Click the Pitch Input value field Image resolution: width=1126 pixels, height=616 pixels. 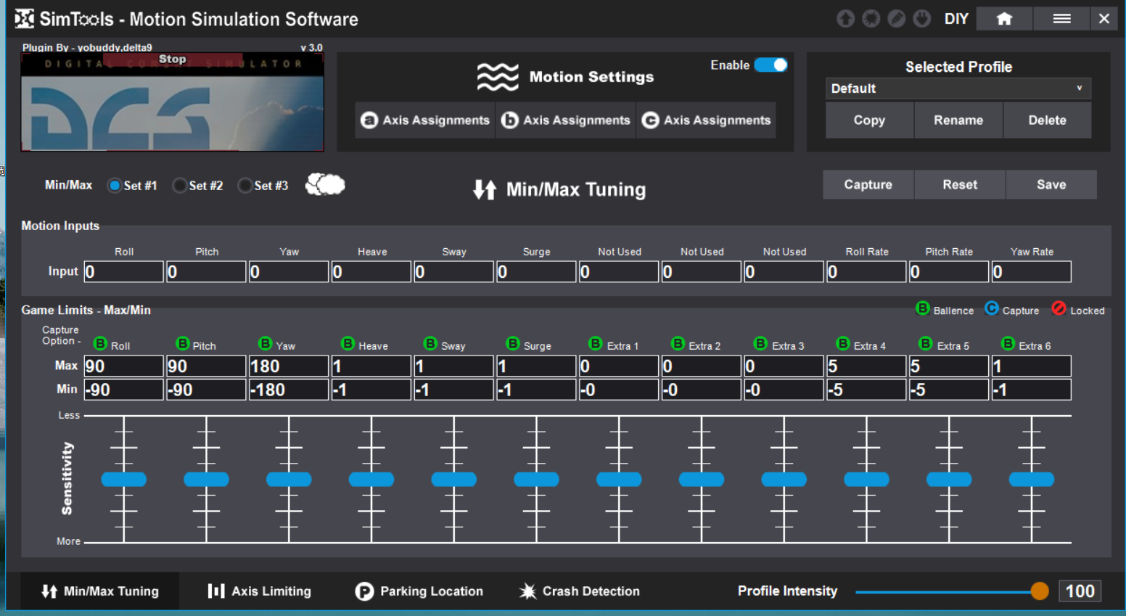tap(206, 271)
